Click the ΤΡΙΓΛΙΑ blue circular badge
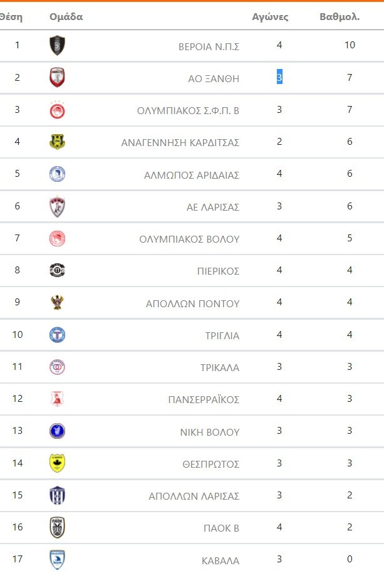384x573 pixels. 57,335
